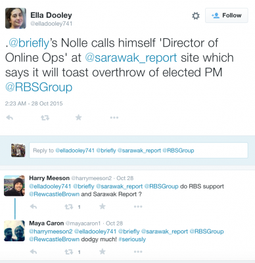Open @briefly mention in Maya Caron's reply
The image size is (255, 263).
click(x=129, y=231)
